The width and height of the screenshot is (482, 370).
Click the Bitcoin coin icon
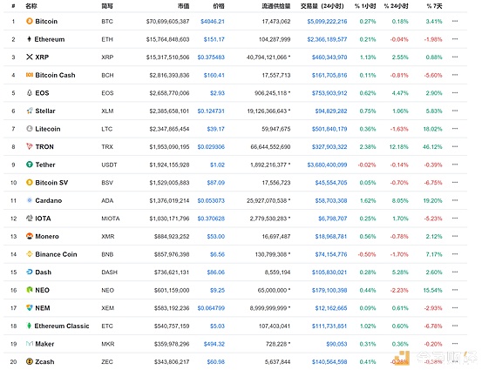(x=30, y=21)
